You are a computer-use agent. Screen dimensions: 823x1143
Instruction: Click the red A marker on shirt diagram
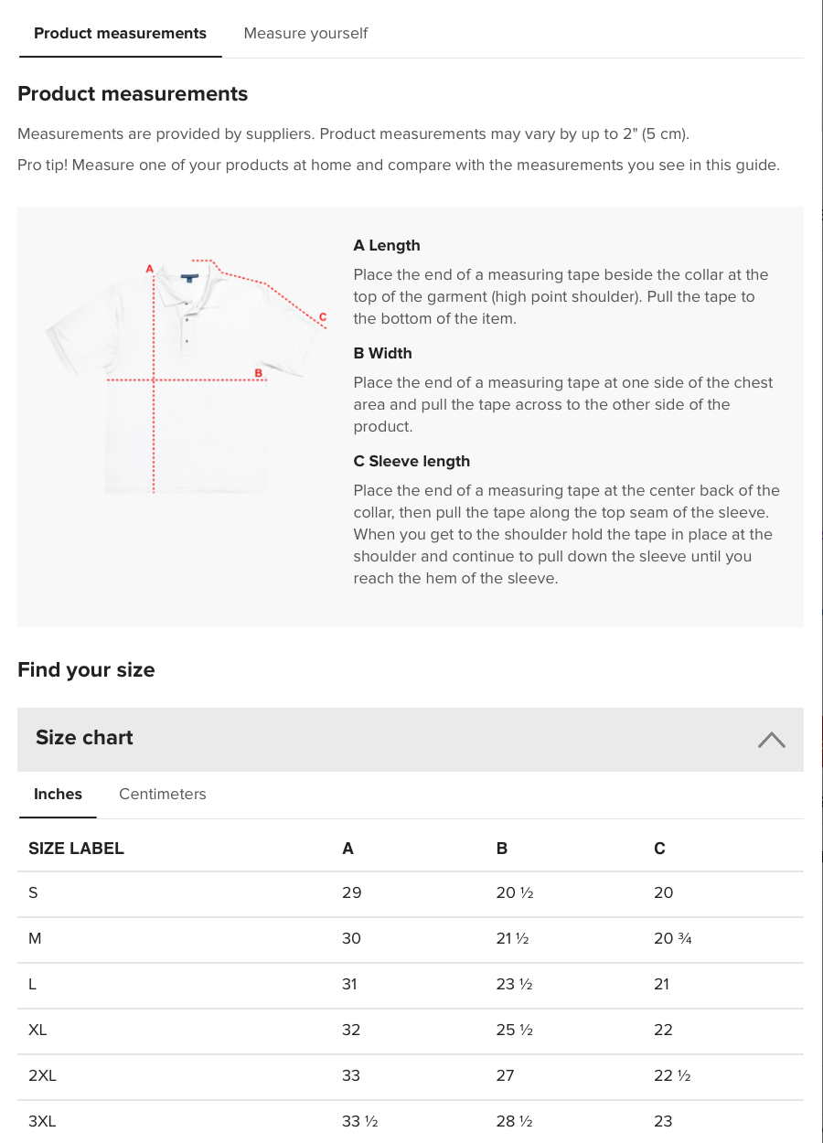point(150,269)
